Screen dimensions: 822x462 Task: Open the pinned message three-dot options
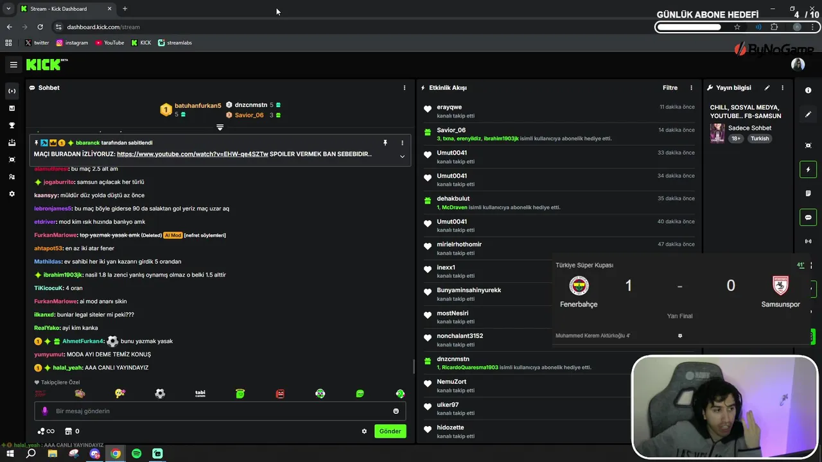coord(403,142)
